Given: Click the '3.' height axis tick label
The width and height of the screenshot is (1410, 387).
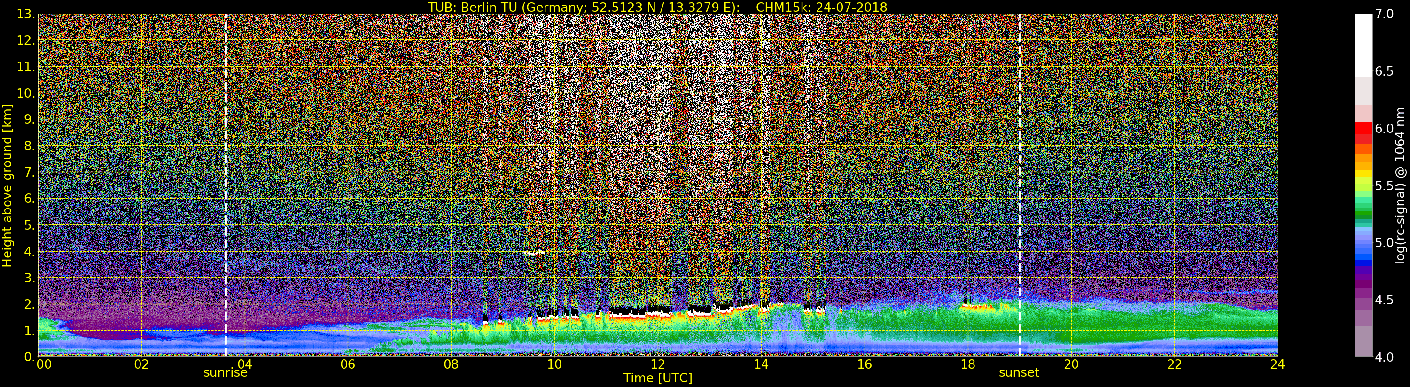Looking at the screenshot, I should [x=30, y=278].
